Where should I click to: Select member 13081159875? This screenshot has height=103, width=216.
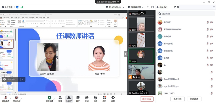186,93
